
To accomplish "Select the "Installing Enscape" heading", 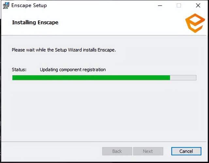I will pos(35,23).
